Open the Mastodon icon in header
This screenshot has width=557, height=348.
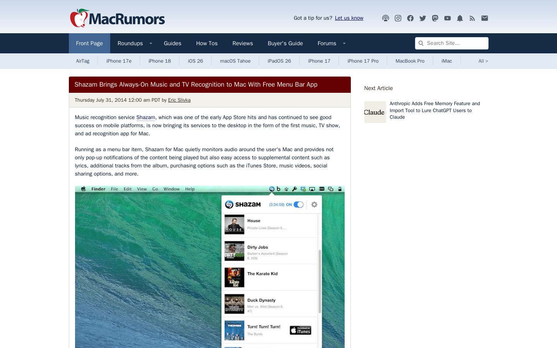[x=435, y=18]
